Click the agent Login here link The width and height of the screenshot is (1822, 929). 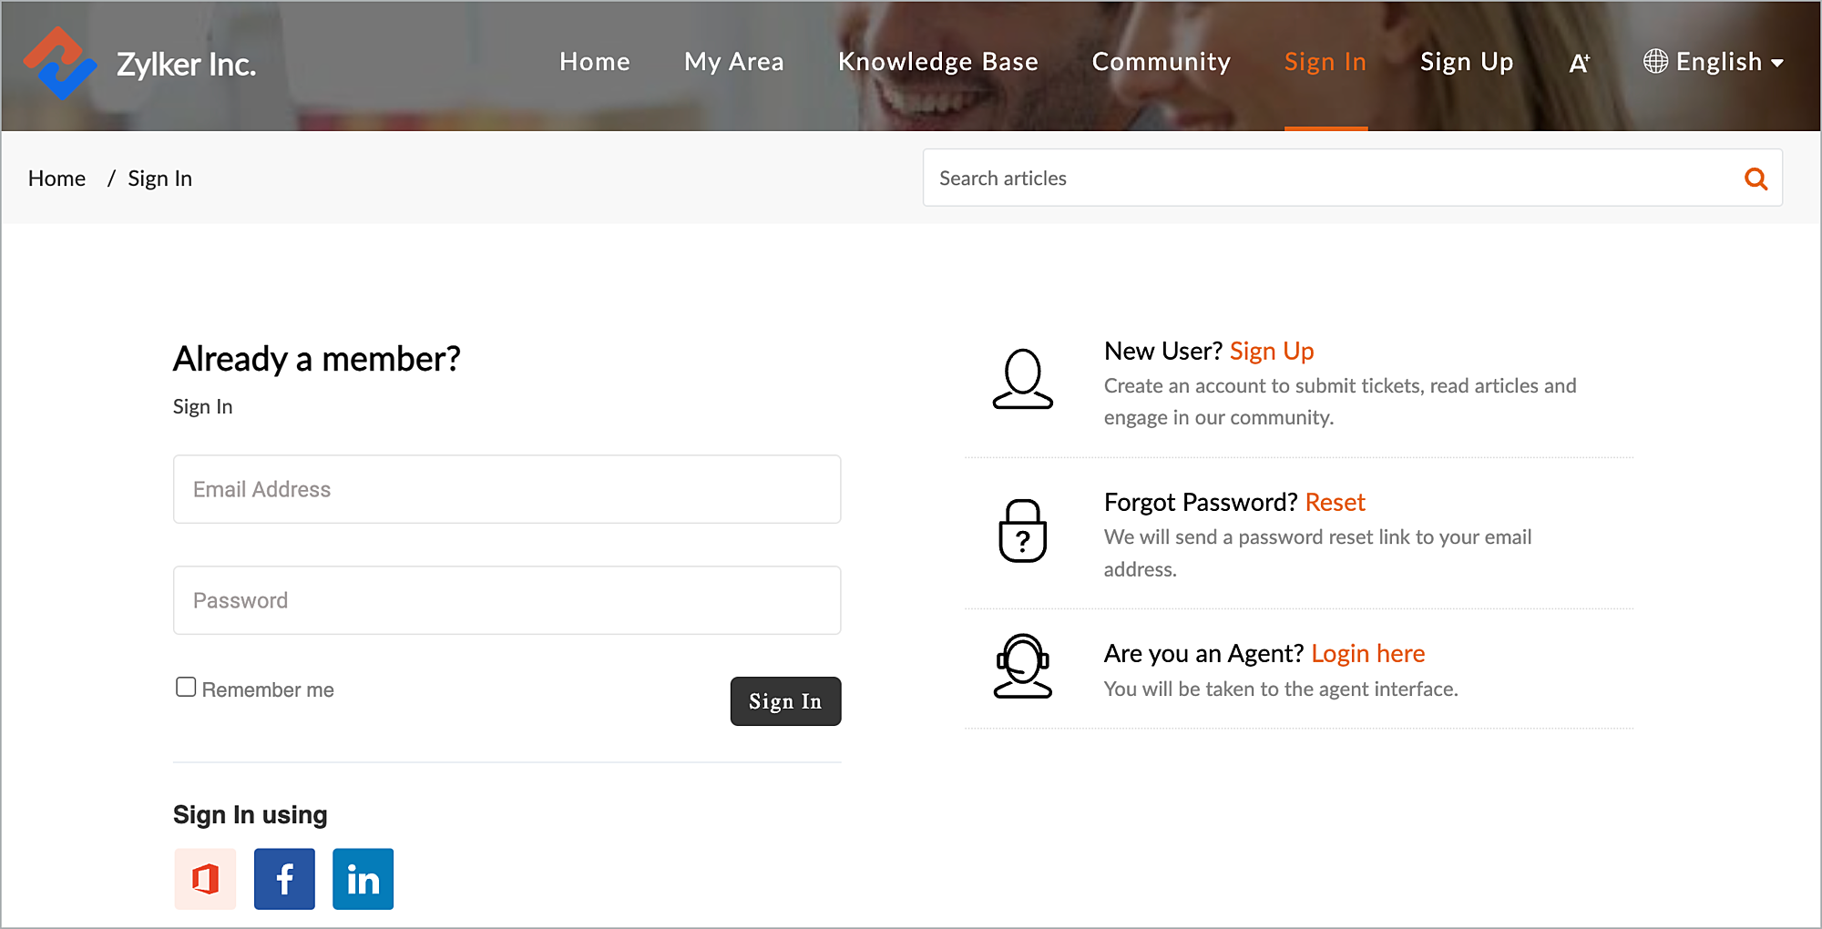tap(1367, 653)
